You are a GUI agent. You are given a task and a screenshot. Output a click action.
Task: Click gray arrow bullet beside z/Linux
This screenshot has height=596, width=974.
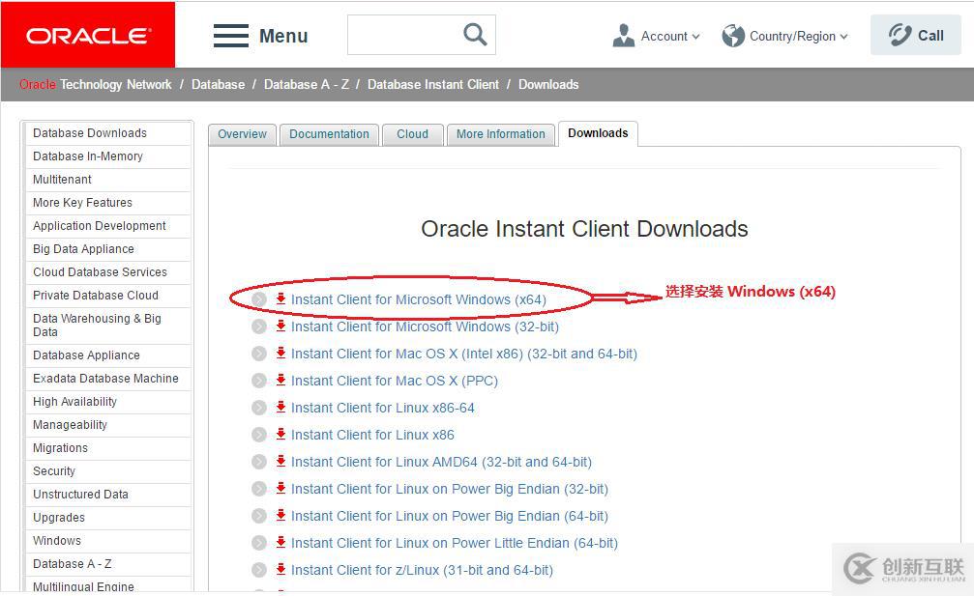pyautogui.click(x=259, y=570)
